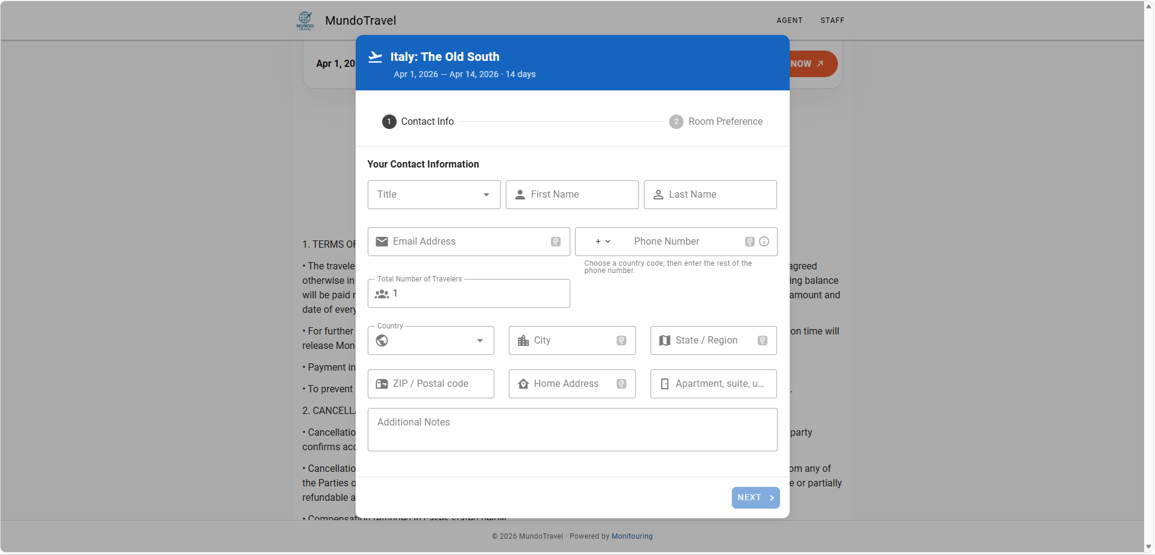Click the globe icon in the Country field

382,340
